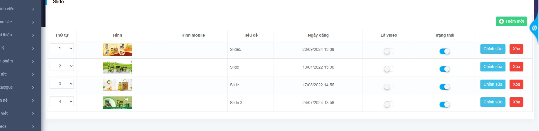The image size is (539, 131).
Task: Delete Slide 3 using its Xóa button
Action: 516,102
